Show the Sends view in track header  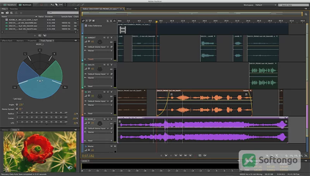[90, 21]
